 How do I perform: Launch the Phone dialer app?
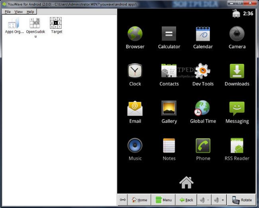[203, 146]
